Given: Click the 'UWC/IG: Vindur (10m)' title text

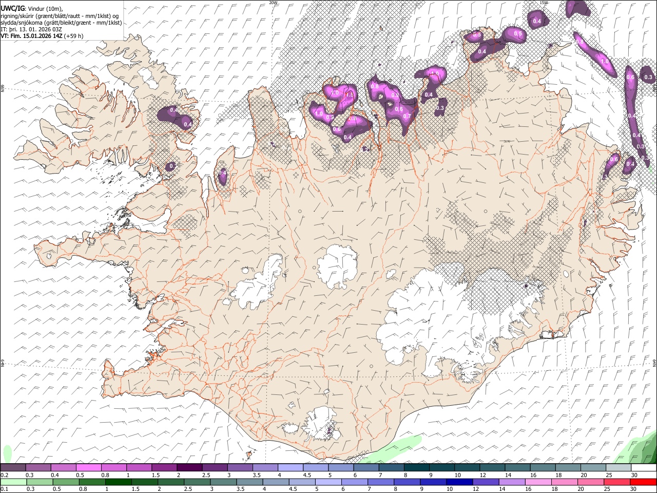Looking at the screenshot, I should (32, 9).
